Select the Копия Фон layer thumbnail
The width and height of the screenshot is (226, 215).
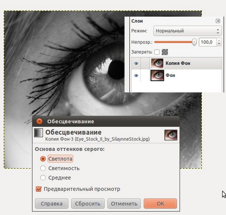(157, 63)
